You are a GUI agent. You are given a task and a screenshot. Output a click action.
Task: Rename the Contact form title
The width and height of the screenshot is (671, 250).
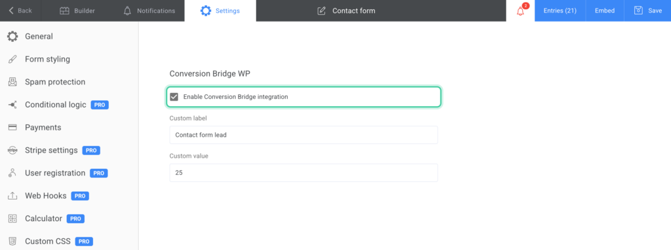(x=354, y=10)
